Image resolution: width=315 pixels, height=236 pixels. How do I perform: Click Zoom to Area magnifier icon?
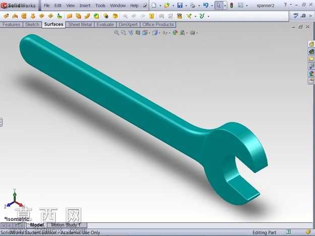click(123, 33)
